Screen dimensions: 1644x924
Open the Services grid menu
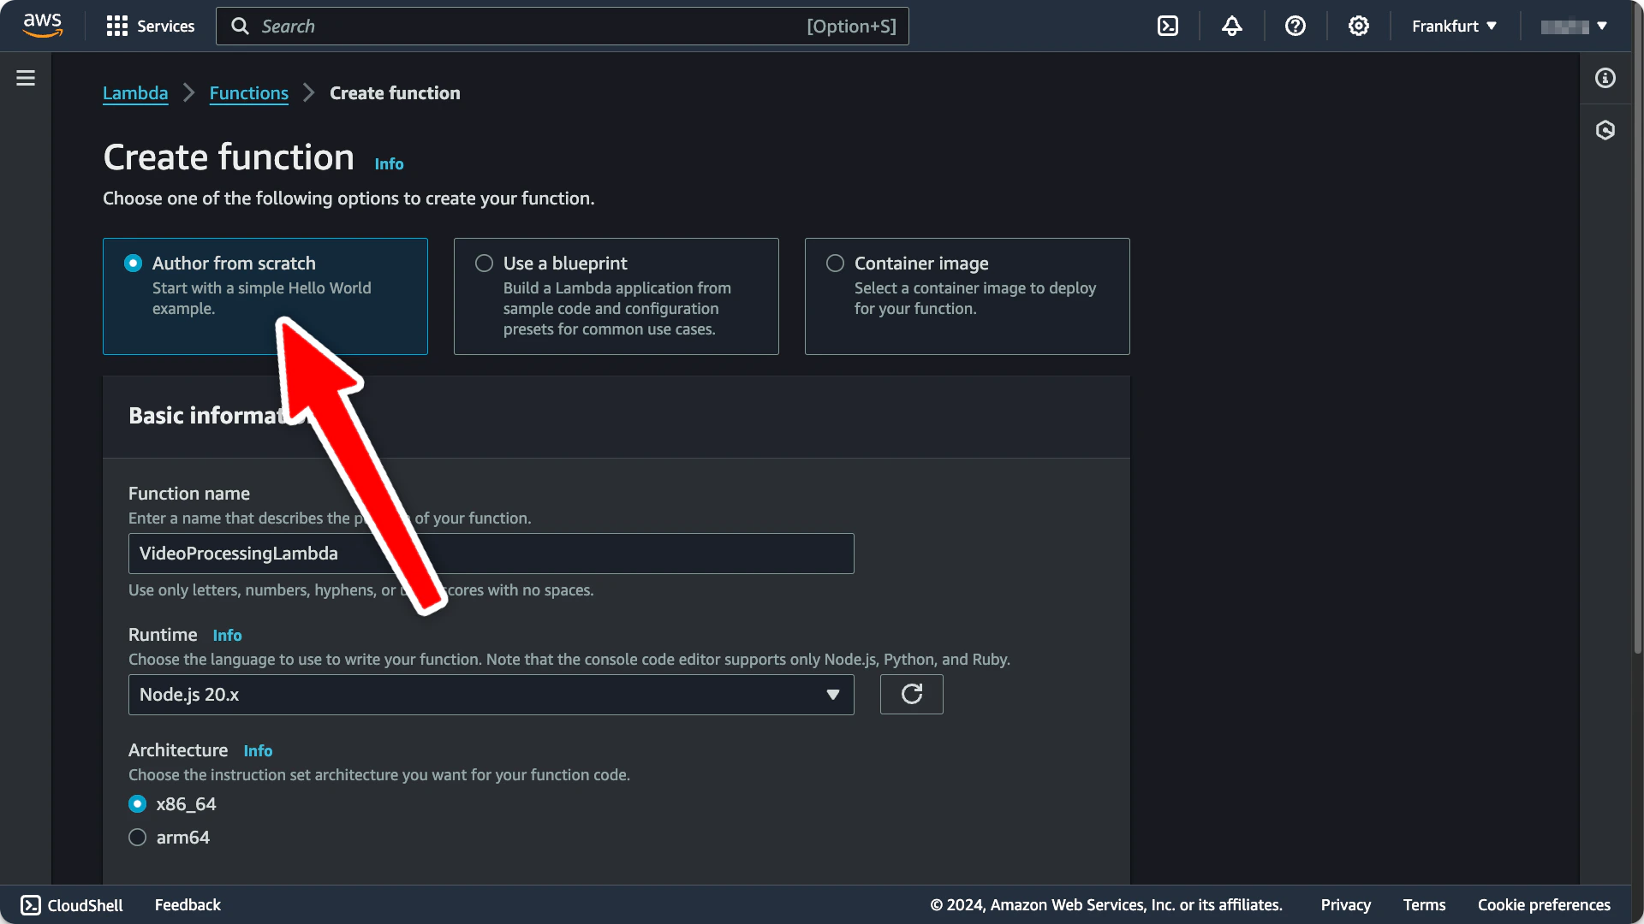[x=150, y=26]
